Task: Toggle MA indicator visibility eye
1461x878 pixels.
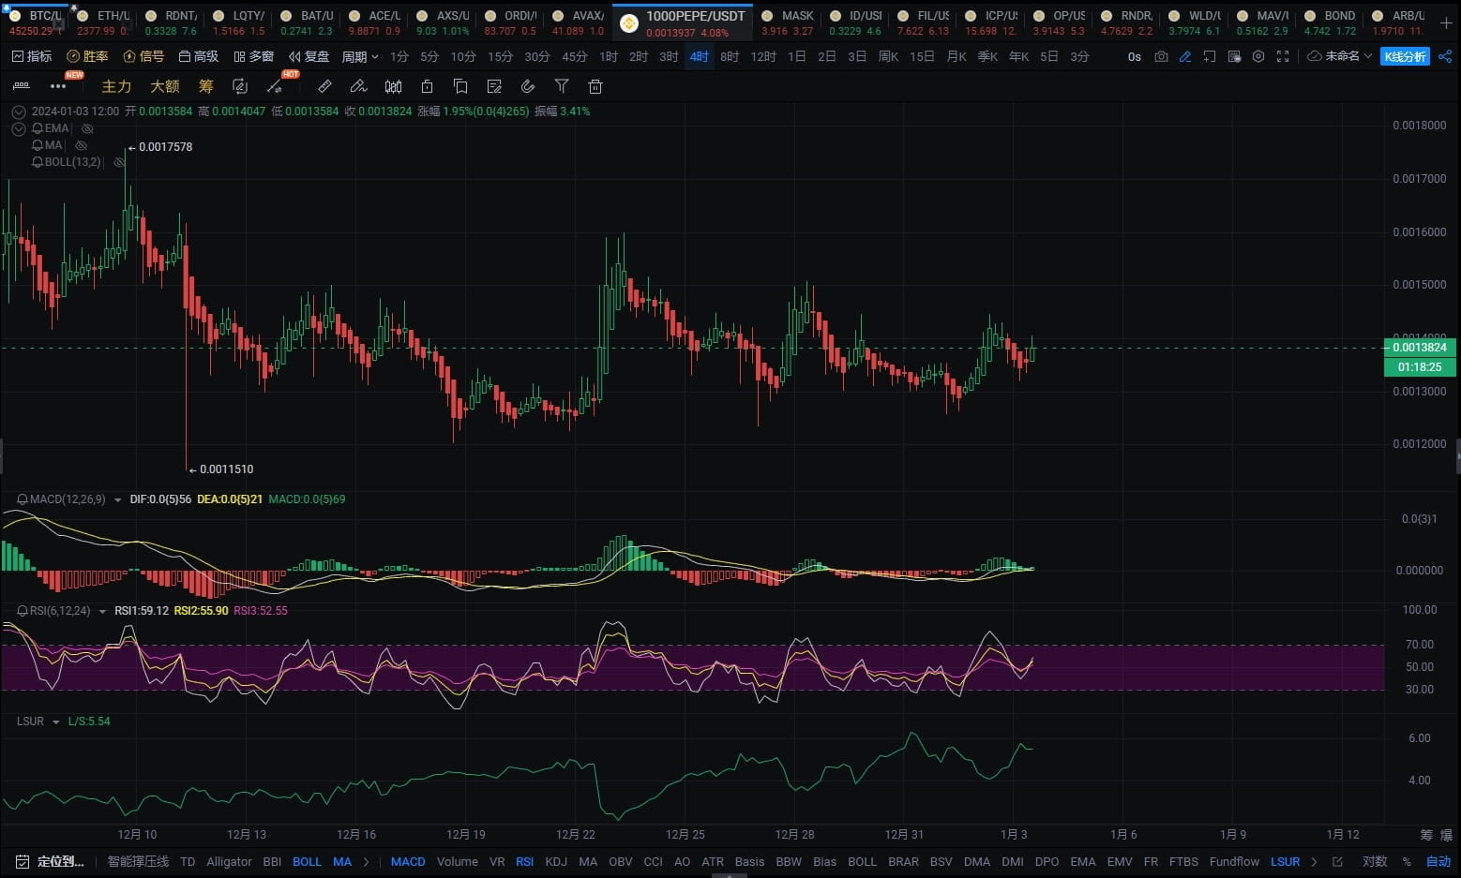Action: 81,145
